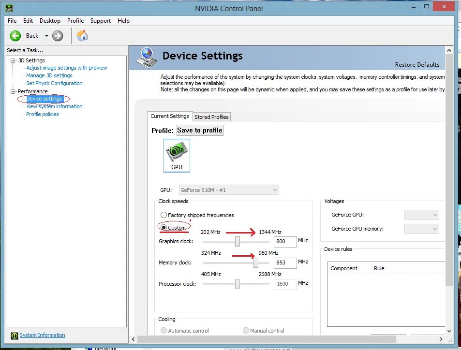The image size is (461, 350).
Task: Click the Home icon in toolbar
Action: (x=82, y=36)
